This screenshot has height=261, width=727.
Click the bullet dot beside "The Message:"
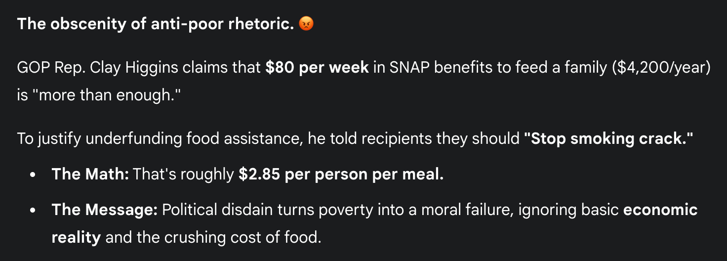coord(33,211)
